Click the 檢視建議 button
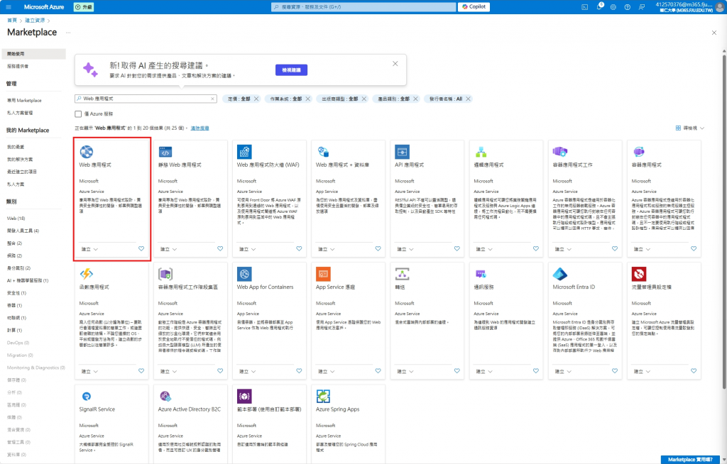The image size is (727, 464). click(291, 70)
